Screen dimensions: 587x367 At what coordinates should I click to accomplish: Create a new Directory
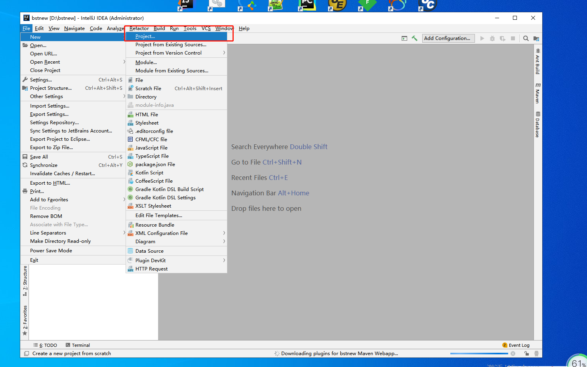point(176,97)
